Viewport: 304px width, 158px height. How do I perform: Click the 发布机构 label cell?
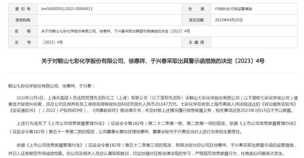tap(23, 20)
